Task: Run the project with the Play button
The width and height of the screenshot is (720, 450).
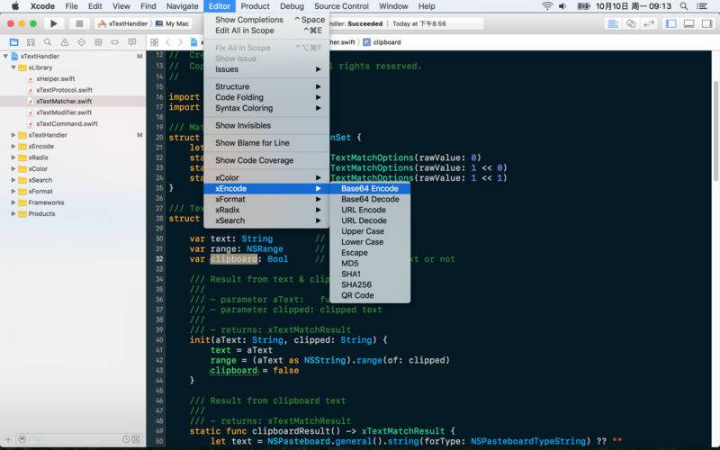Action: [x=54, y=23]
